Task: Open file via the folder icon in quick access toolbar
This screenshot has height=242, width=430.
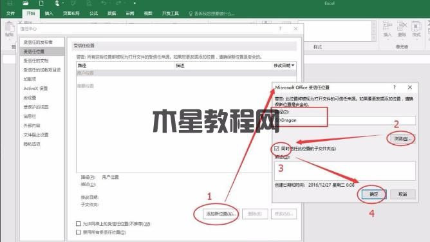Action: [x=26, y=3]
